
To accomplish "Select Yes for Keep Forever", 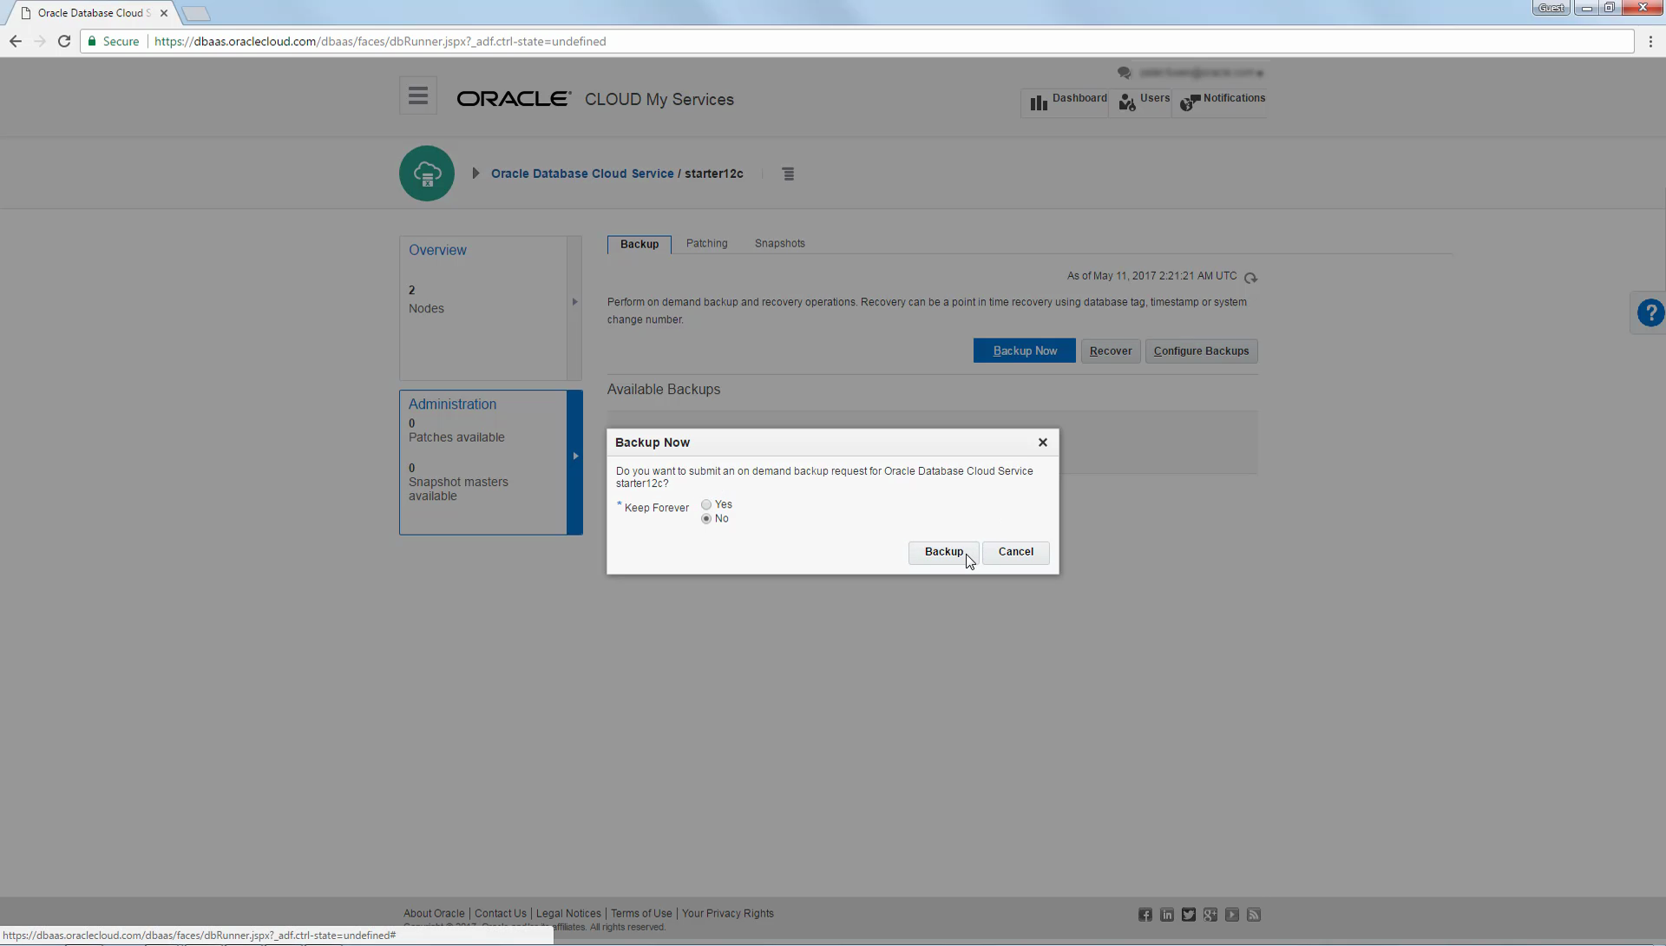I will point(706,505).
